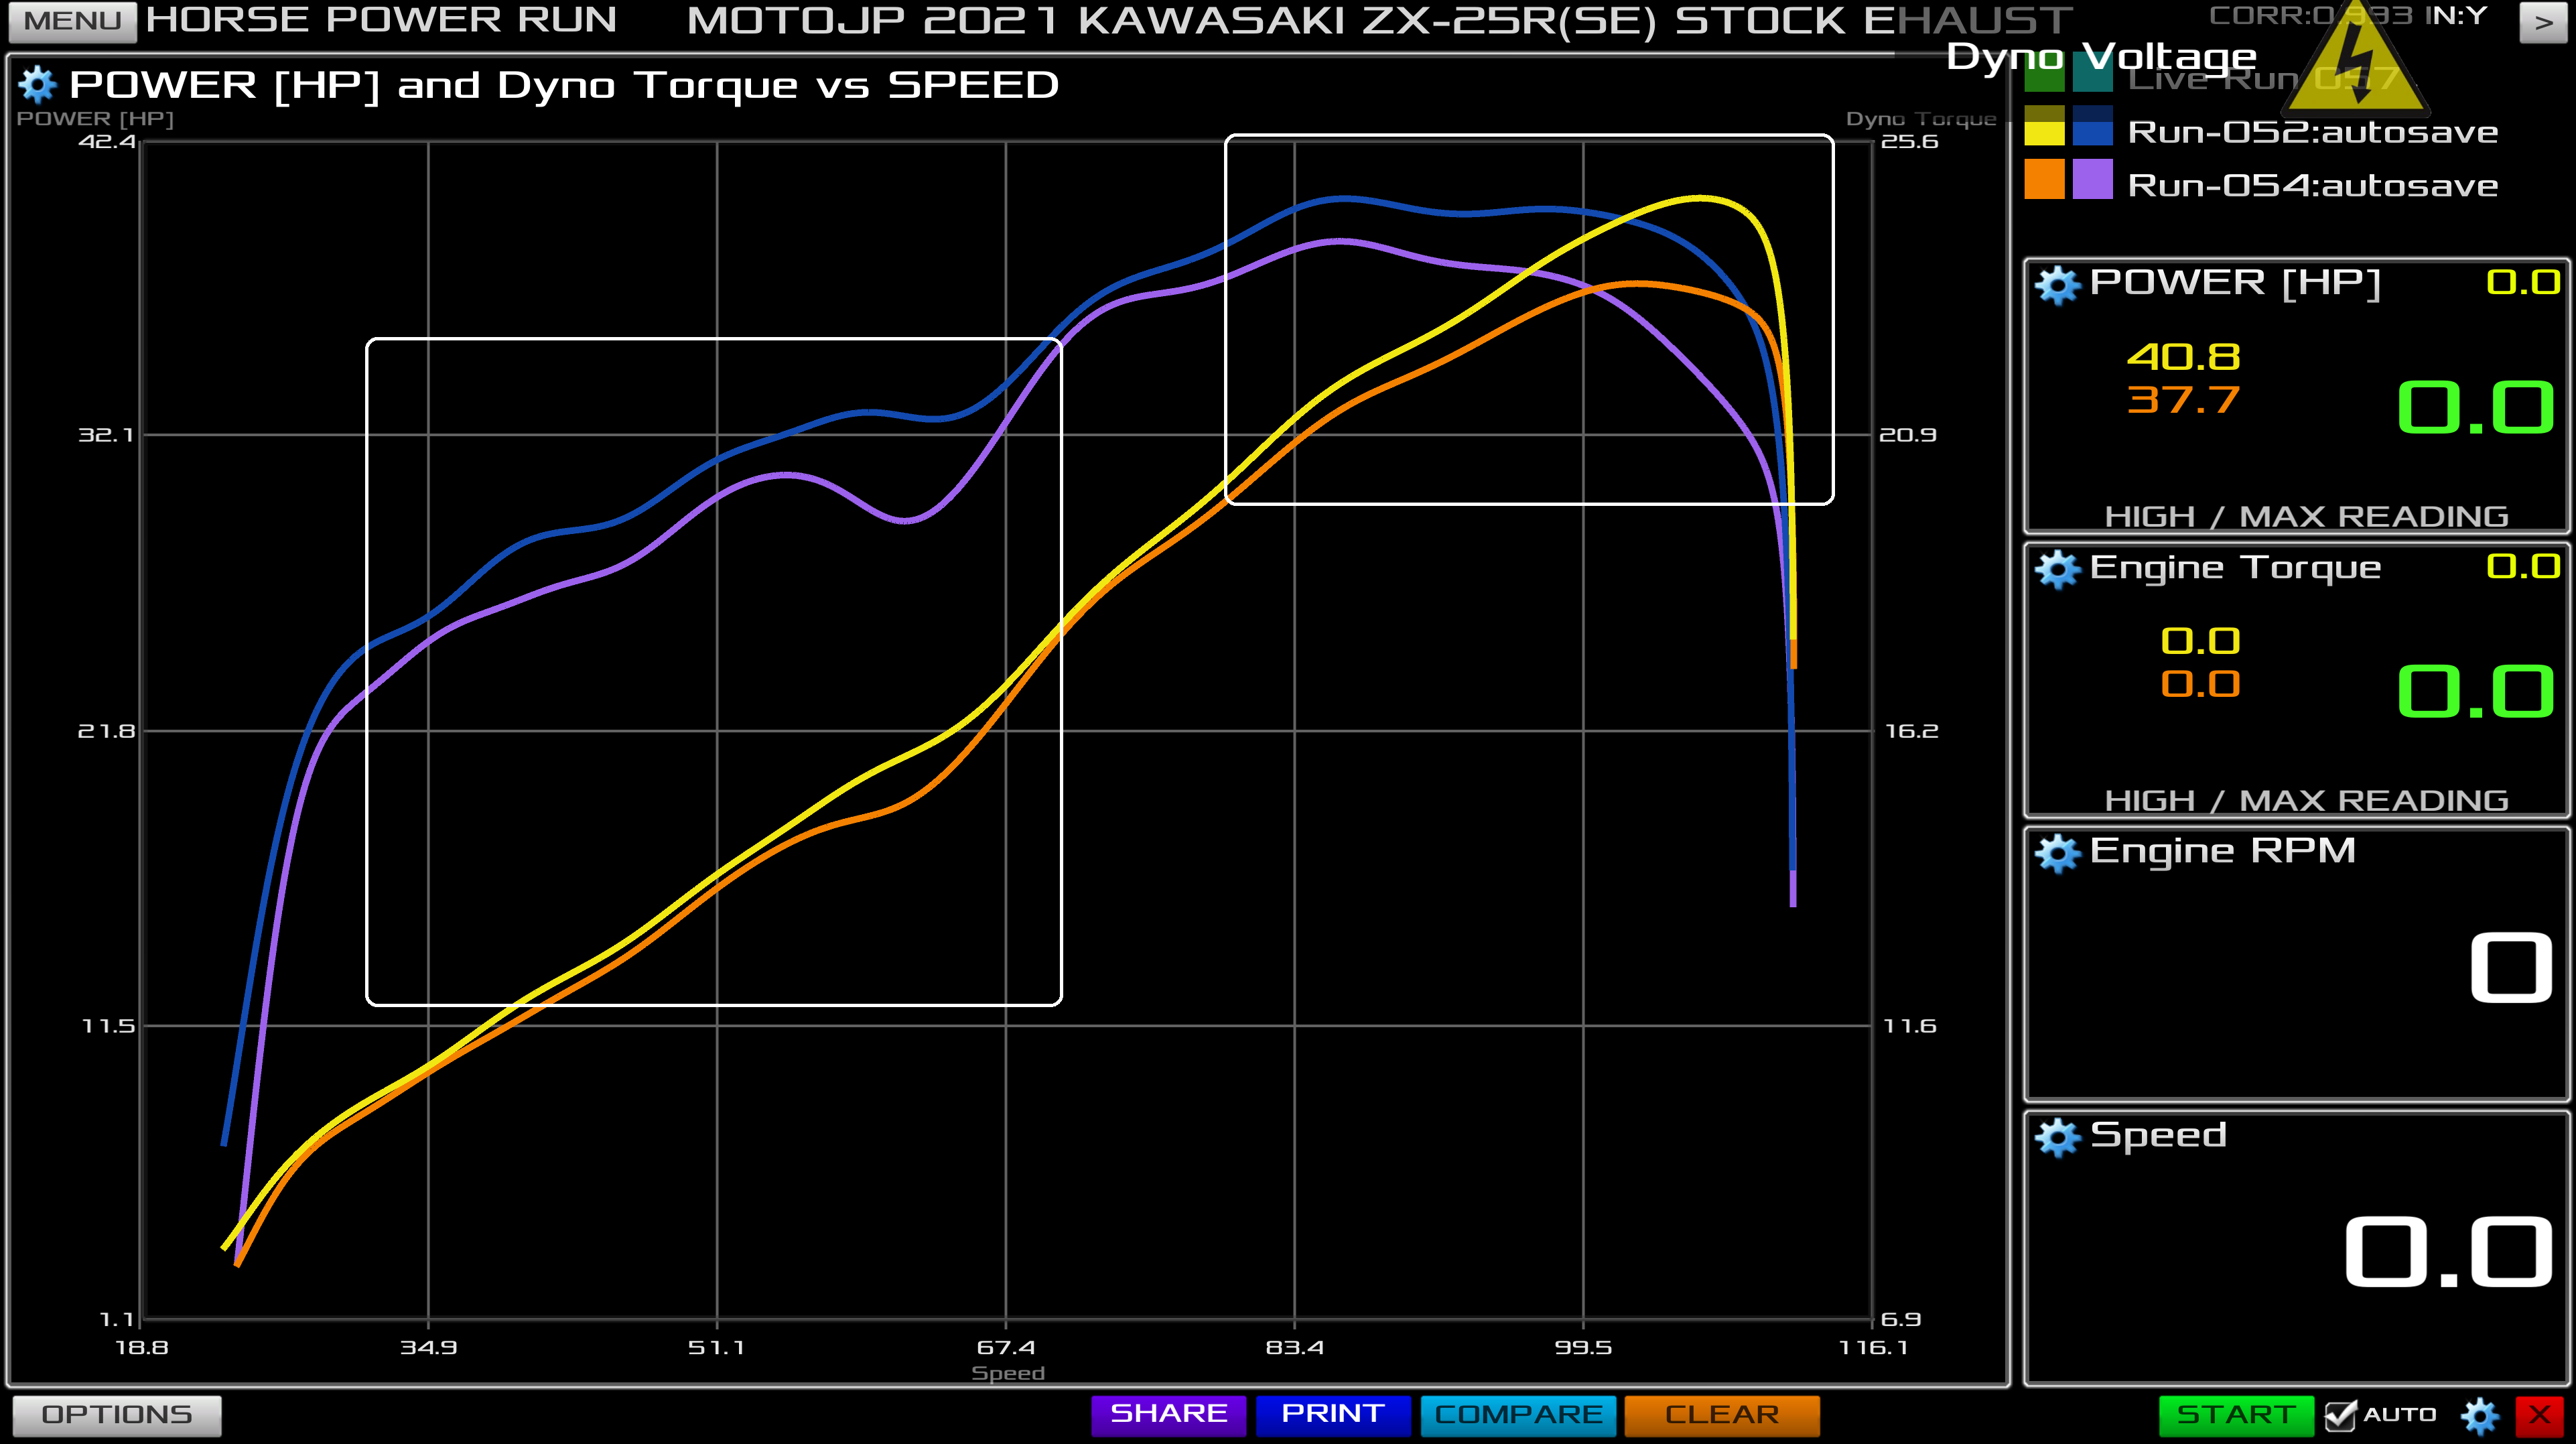Toggle the AUTO checkbox
Image resolution: width=2576 pixels, height=1444 pixels.
coord(2340,1415)
